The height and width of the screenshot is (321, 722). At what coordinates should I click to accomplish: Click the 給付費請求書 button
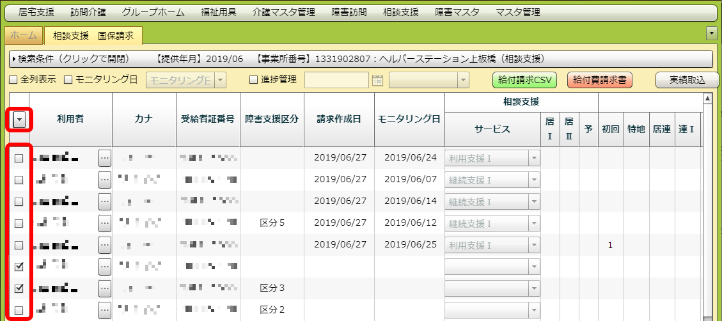tap(599, 80)
